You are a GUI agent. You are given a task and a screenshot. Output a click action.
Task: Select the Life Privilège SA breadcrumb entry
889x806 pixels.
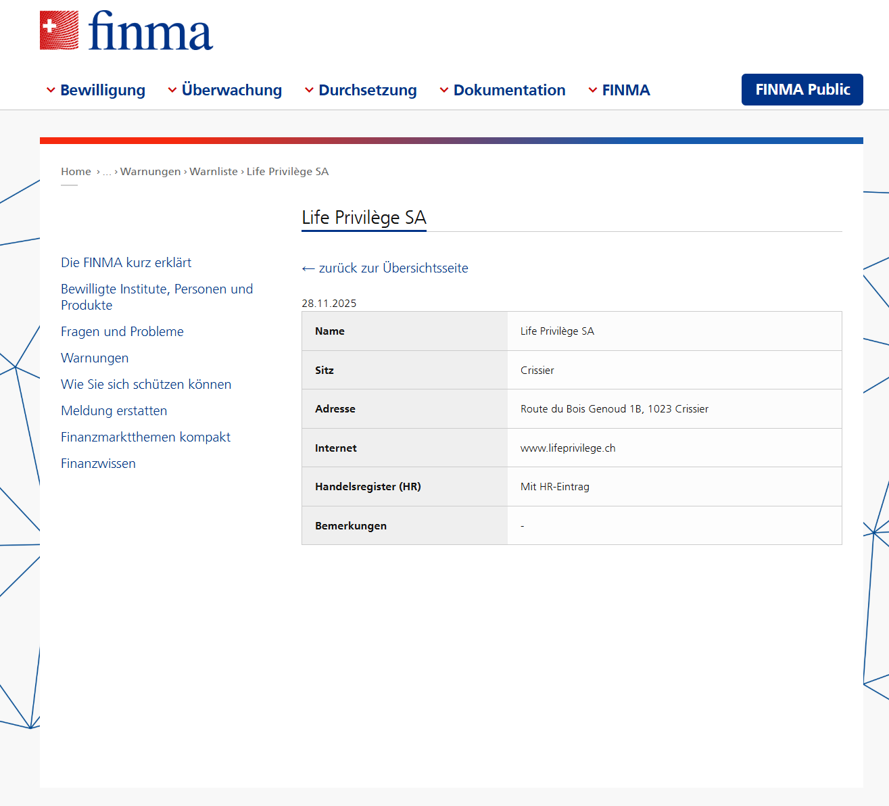tap(288, 172)
